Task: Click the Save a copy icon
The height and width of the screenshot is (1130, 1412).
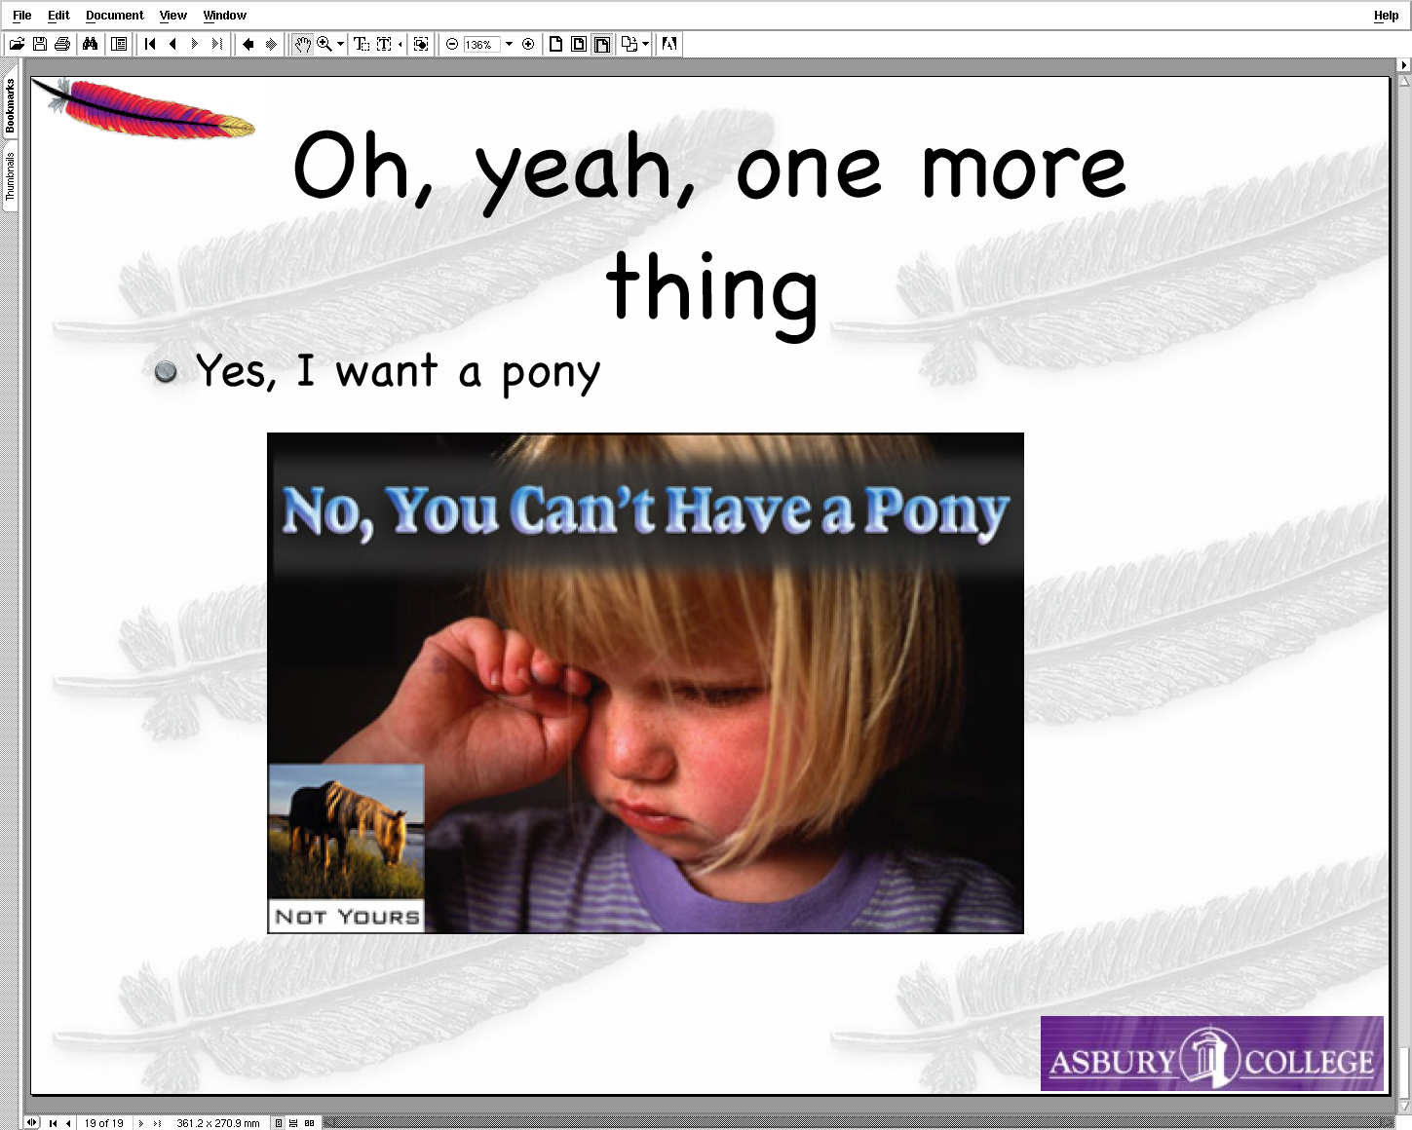Action: click(x=40, y=44)
